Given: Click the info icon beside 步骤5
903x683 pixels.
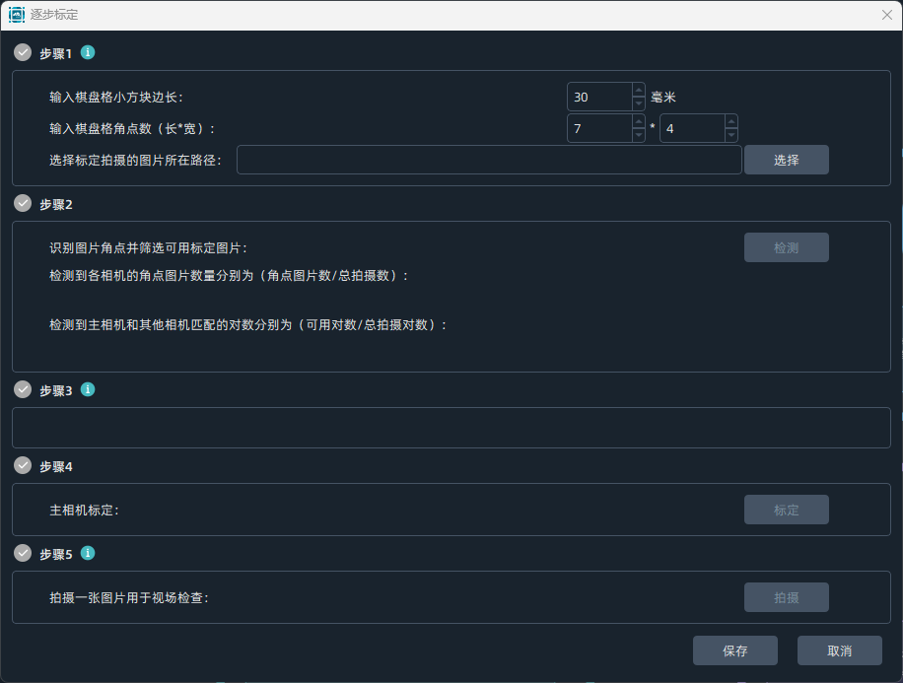Looking at the screenshot, I should [x=88, y=553].
